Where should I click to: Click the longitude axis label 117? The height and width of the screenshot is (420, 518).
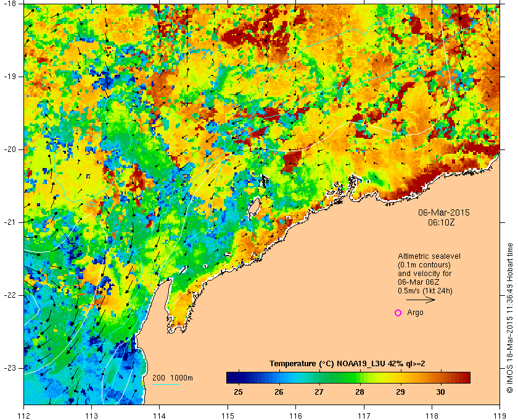click(364, 415)
